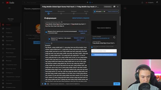
Task: Click the blue button on the dashboard card
Action: pos(37,42)
